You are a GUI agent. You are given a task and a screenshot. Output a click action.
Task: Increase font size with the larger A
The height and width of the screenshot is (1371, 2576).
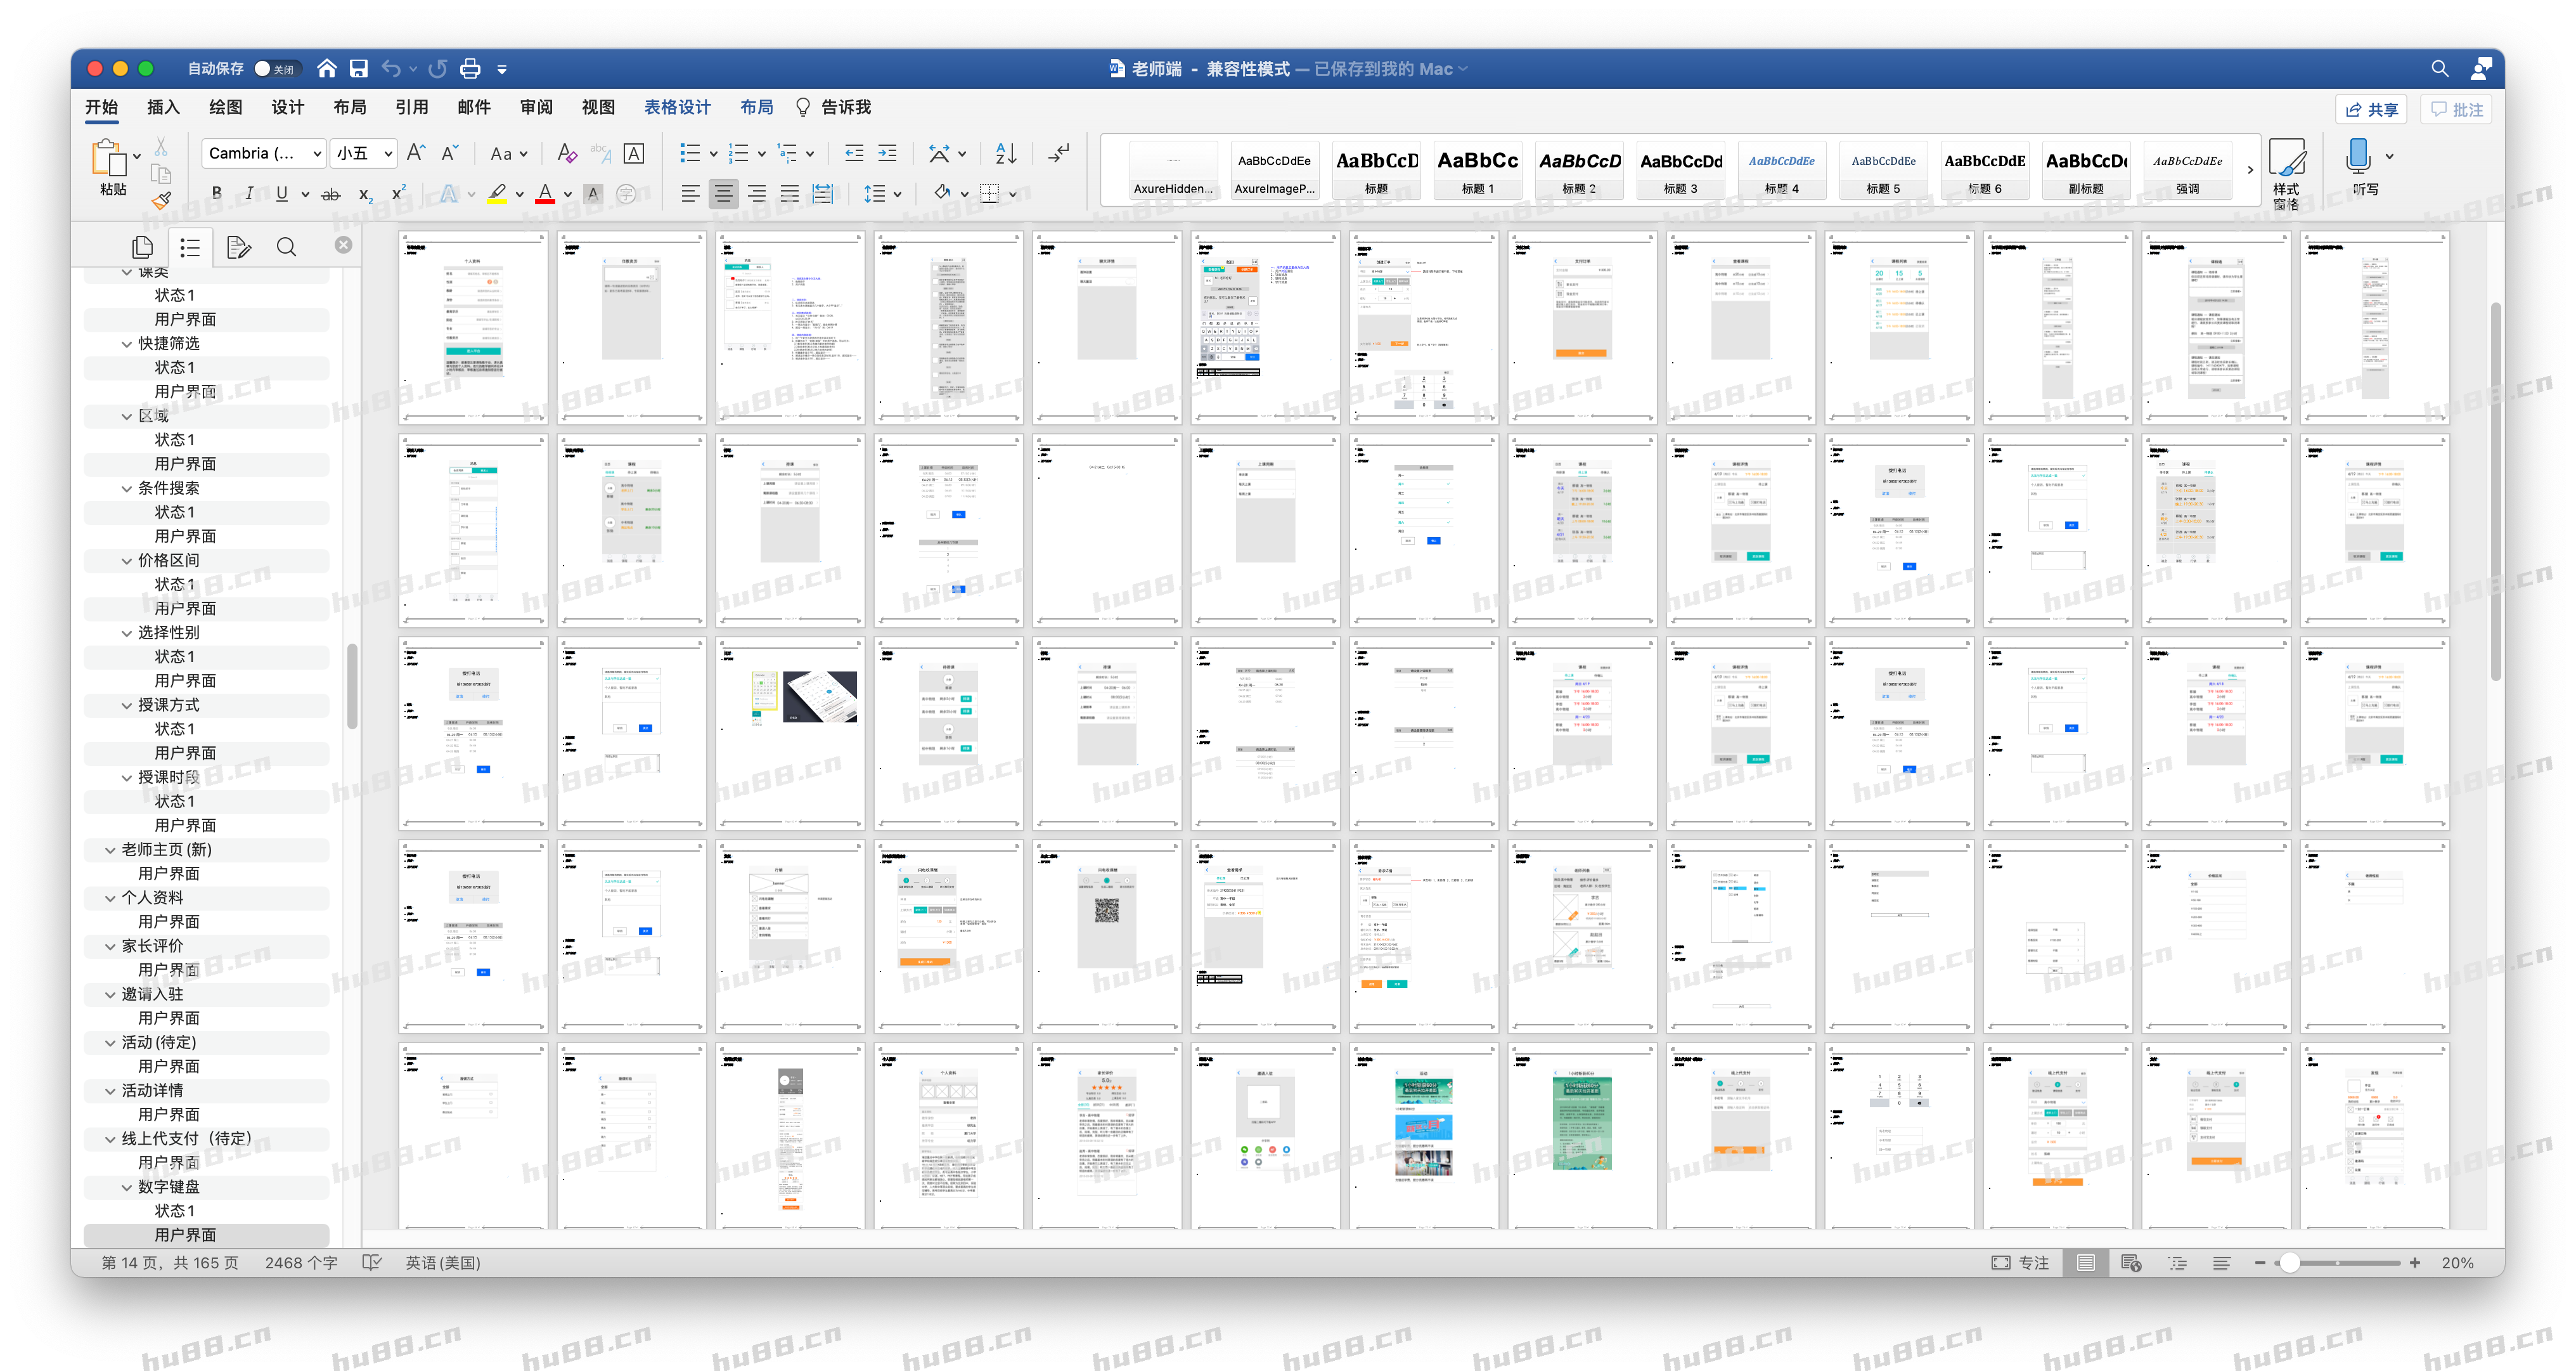[x=416, y=152]
